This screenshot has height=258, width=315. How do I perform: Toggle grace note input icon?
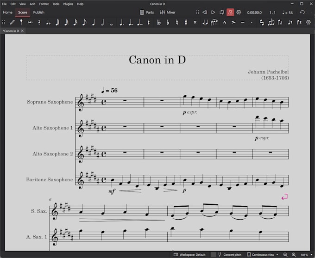[48, 23]
